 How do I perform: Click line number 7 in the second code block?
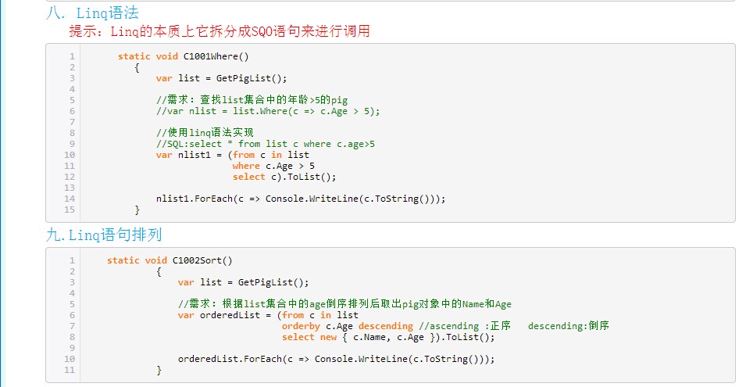pyautogui.click(x=72, y=326)
